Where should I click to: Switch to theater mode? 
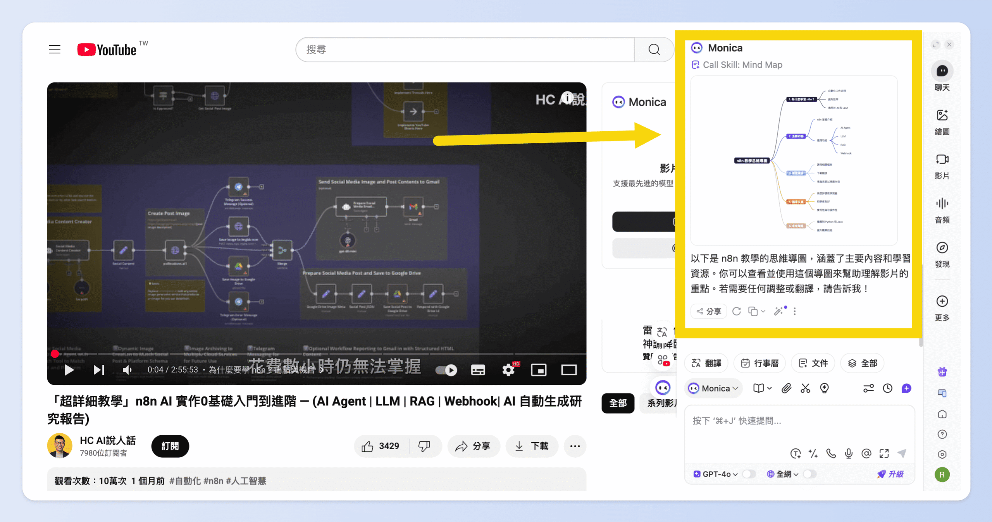point(569,370)
